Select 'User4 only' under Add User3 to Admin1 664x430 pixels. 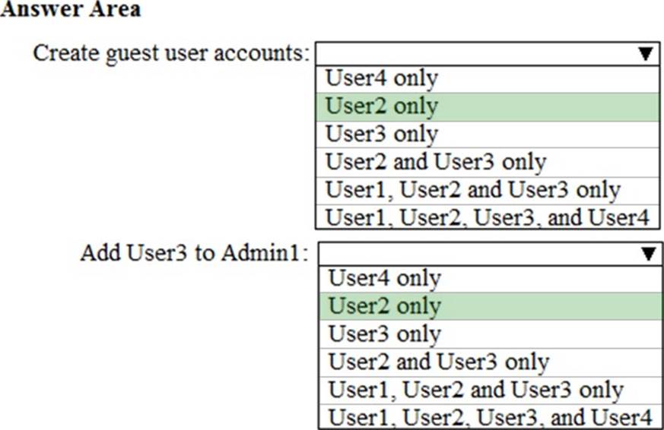pyautogui.click(x=385, y=279)
